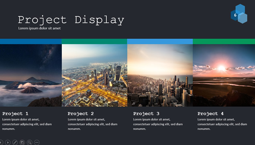Click the hexagon slide number 6 badge
This screenshot has width=255, height=145.
tap(239, 14)
